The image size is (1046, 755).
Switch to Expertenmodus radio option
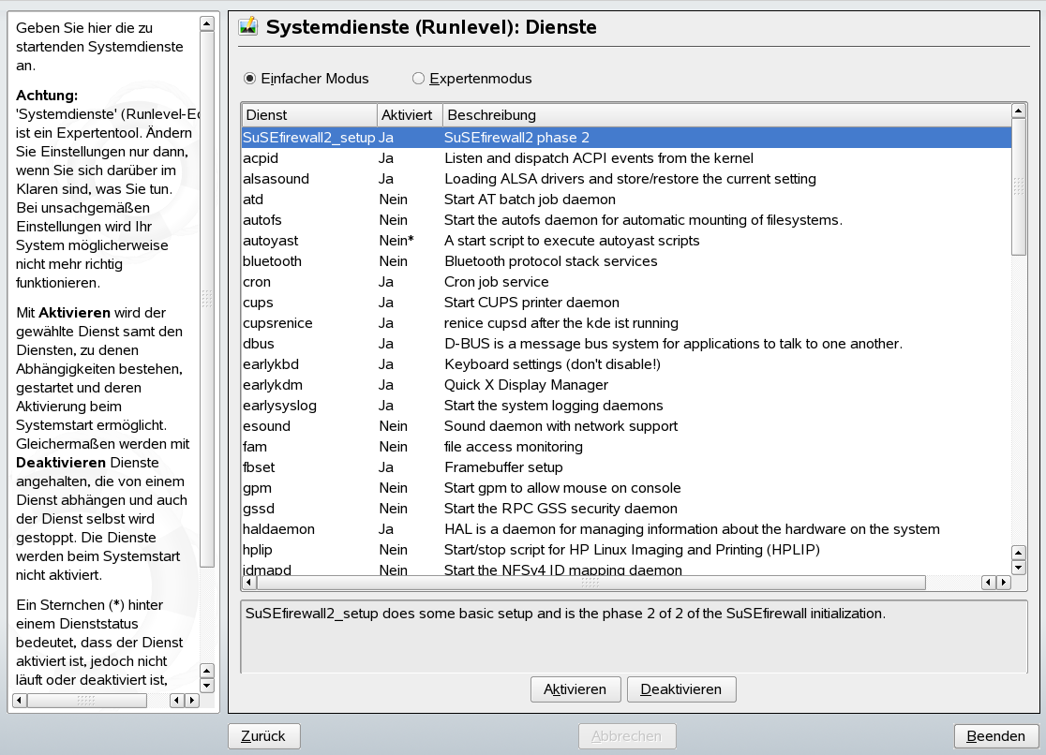419,79
